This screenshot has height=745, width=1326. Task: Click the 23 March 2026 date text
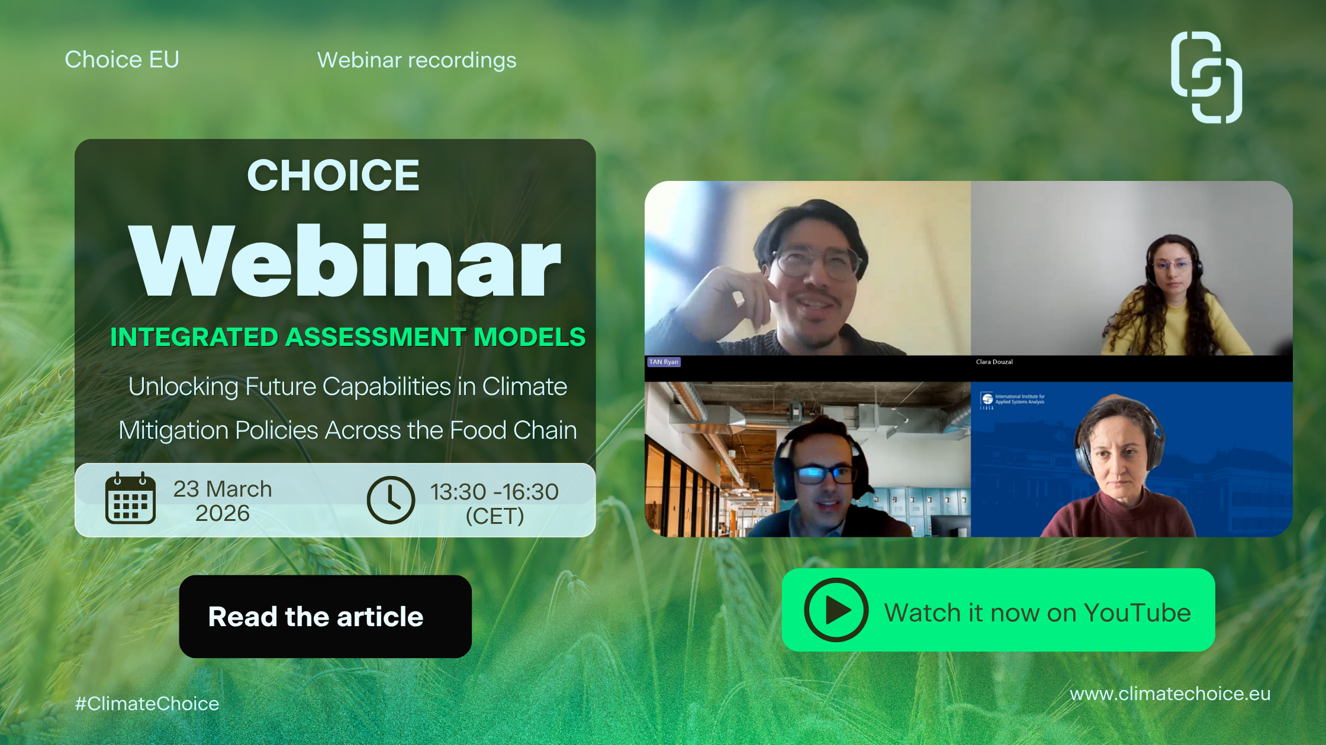coord(223,501)
